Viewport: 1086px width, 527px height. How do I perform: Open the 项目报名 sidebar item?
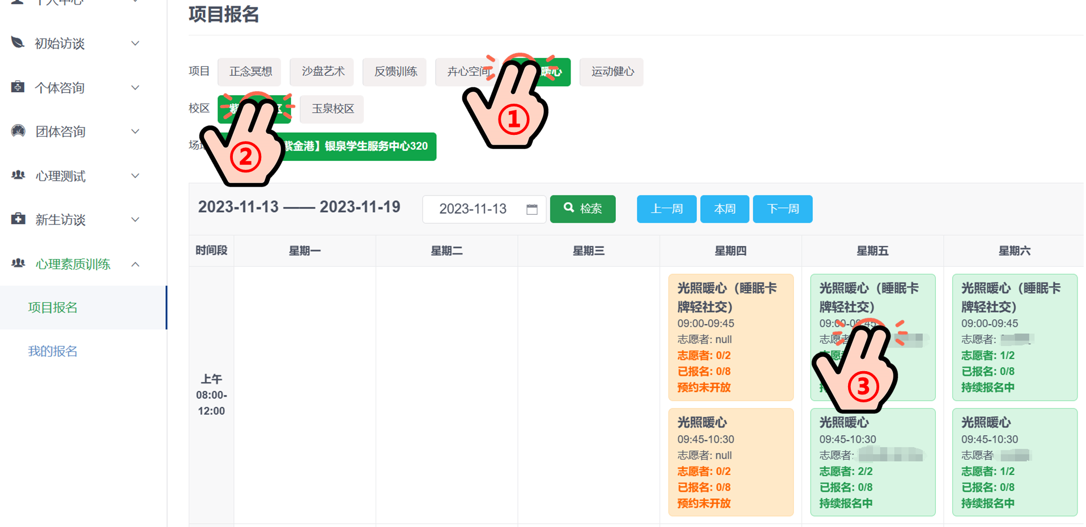click(53, 308)
